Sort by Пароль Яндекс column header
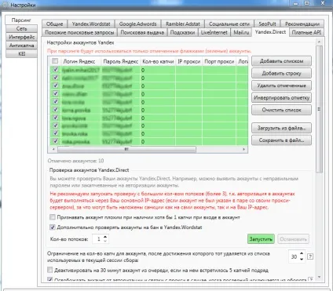 [x=121, y=61]
